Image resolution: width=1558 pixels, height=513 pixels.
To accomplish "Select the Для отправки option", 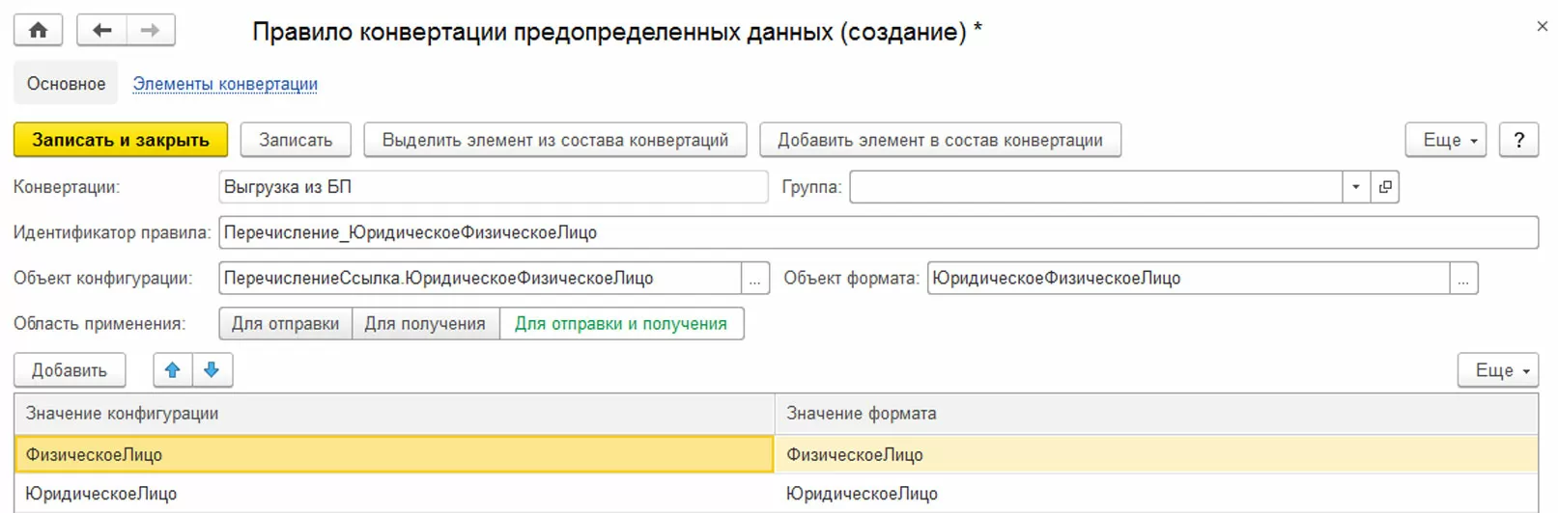I will tap(285, 324).
